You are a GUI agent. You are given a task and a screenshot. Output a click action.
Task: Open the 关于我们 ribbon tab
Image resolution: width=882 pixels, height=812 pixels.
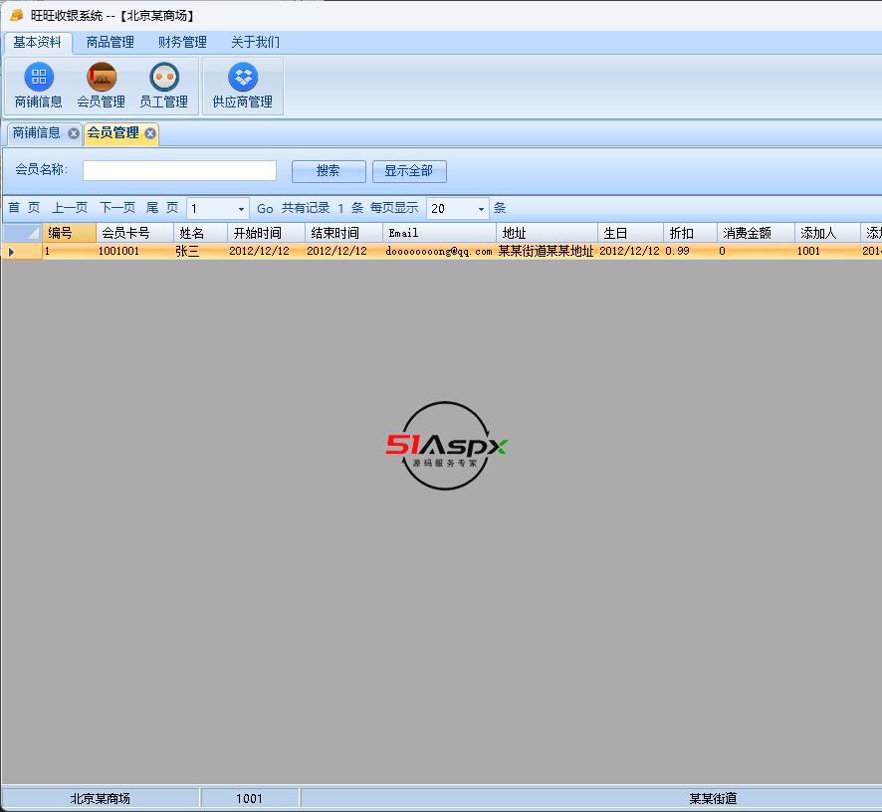coord(255,42)
